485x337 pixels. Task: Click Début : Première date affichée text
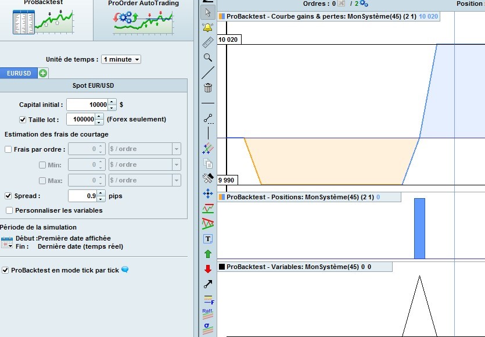pos(63,238)
